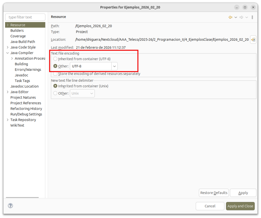Click the forward navigation arrow icon

(x=241, y=17)
